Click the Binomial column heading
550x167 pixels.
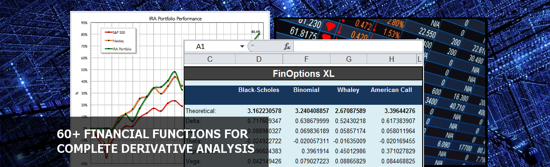pyautogui.click(x=306, y=90)
